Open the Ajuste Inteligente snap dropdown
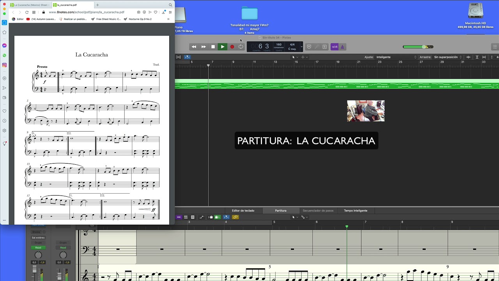Screen dimensions: 499x281 [396, 57]
